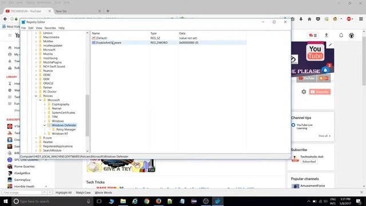366x206 pixels.
Task: Collapse the Windows Defender key
Action: coord(45,125)
